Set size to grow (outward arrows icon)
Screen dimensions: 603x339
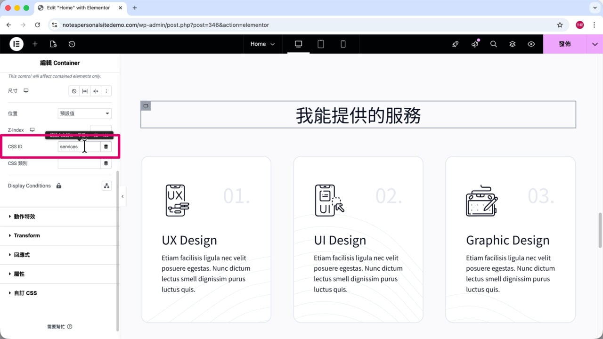coord(85,91)
